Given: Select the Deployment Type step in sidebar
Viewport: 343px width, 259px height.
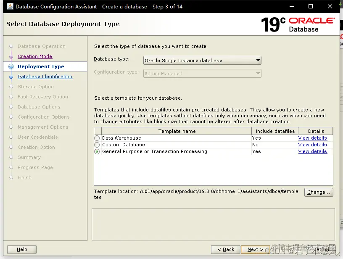Looking at the screenshot, I should coord(41,66).
